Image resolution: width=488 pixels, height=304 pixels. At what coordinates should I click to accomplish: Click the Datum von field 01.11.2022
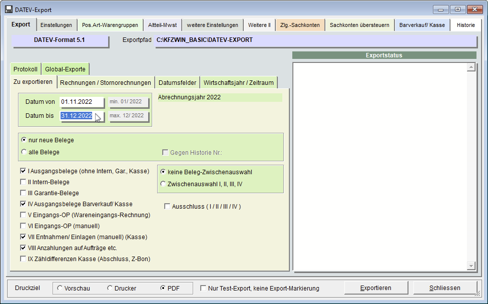pos(82,102)
